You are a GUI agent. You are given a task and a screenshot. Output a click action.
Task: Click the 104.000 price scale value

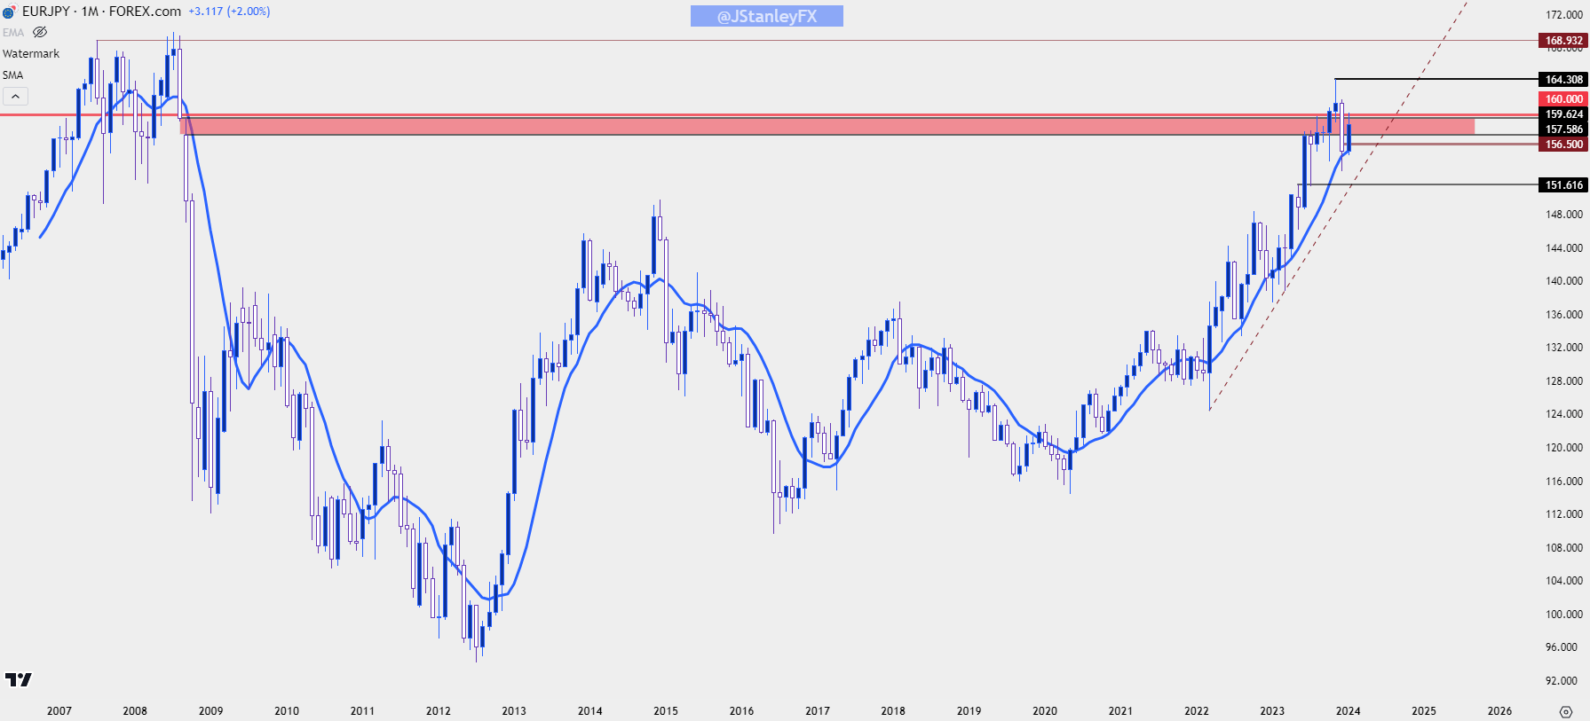pos(1563,581)
